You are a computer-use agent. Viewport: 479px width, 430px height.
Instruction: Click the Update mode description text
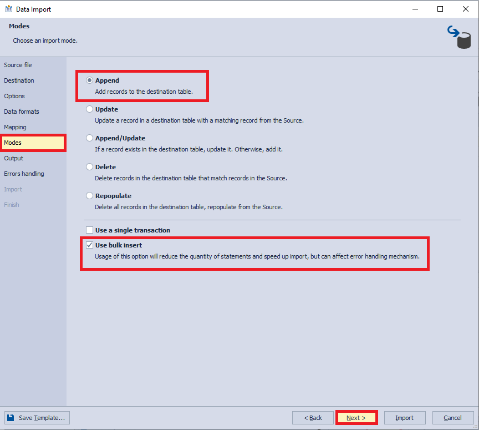[199, 120]
